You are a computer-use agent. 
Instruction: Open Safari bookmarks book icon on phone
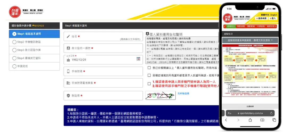click(262, 120)
